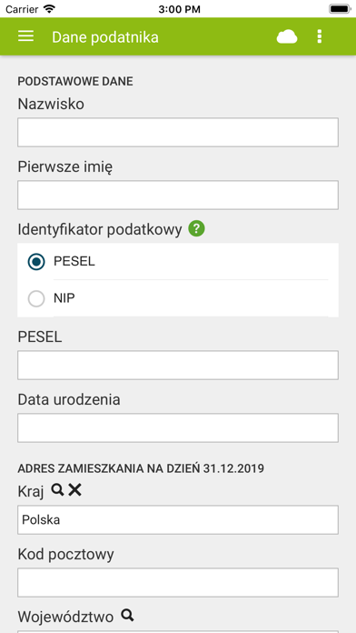Check the battery indicator in status bar
The width and height of the screenshot is (356, 633).
340,9
